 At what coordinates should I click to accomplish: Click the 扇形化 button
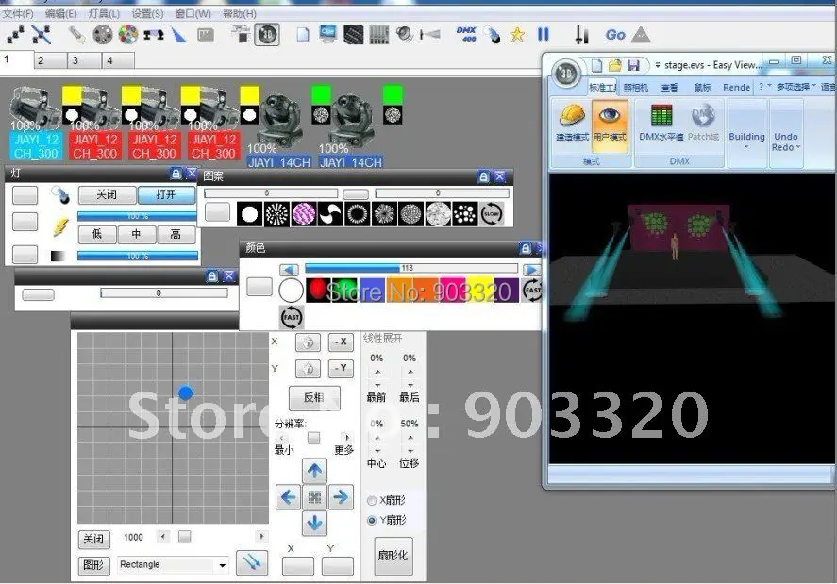[x=393, y=555]
